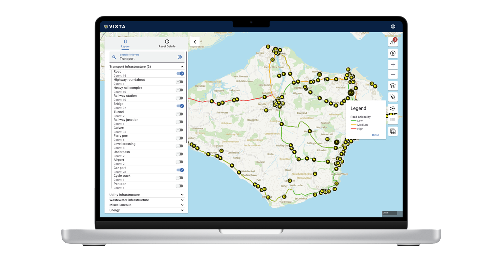
Task: Open the alerts warning icon with badge
Action: click(392, 42)
